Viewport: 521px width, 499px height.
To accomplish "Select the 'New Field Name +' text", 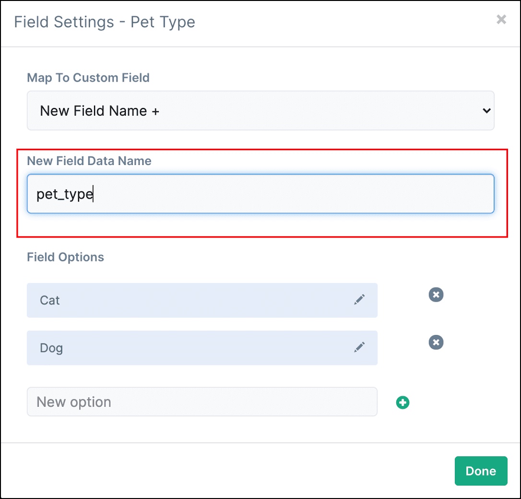I will (x=99, y=111).
